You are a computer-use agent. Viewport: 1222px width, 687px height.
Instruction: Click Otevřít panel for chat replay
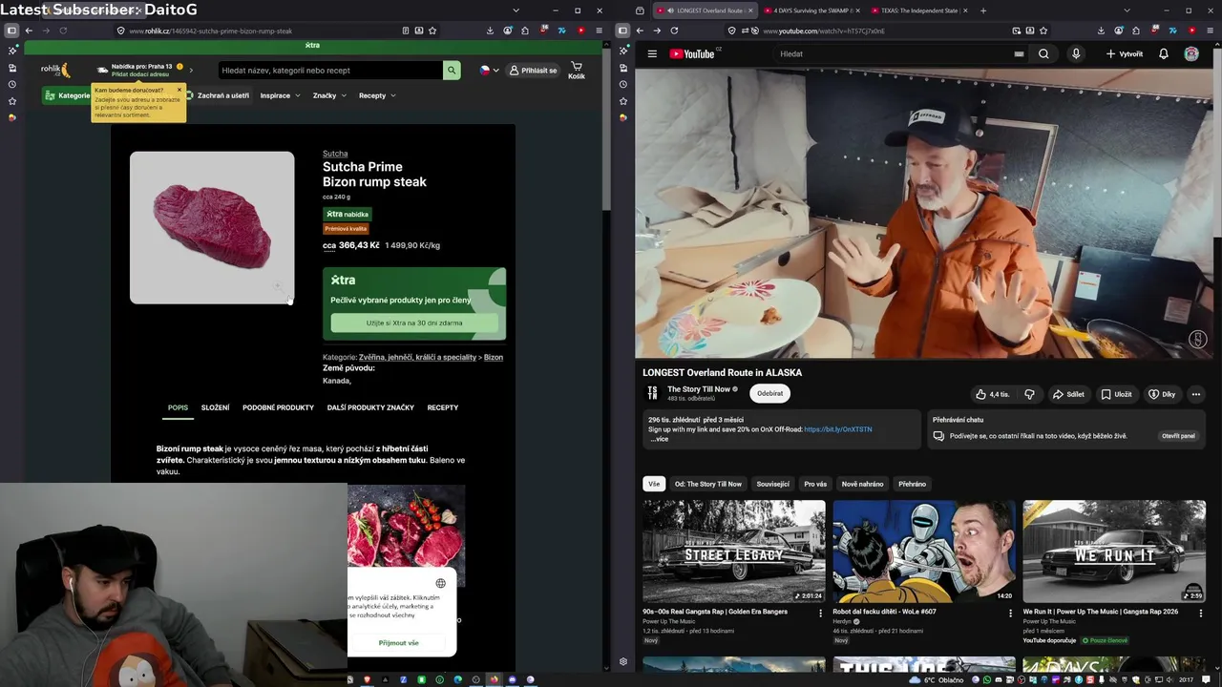pyautogui.click(x=1178, y=436)
